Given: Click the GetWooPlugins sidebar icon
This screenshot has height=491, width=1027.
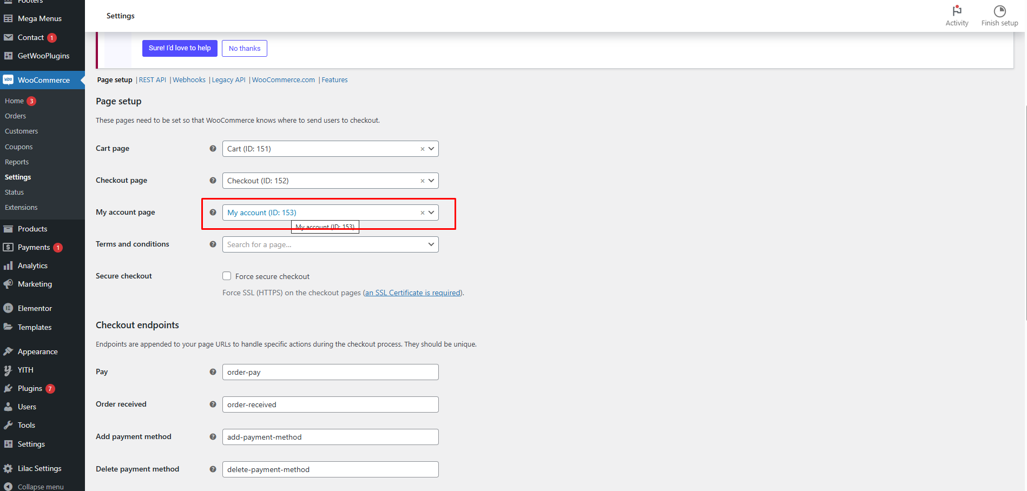Looking at the screenshot, I should click(8, 56).
